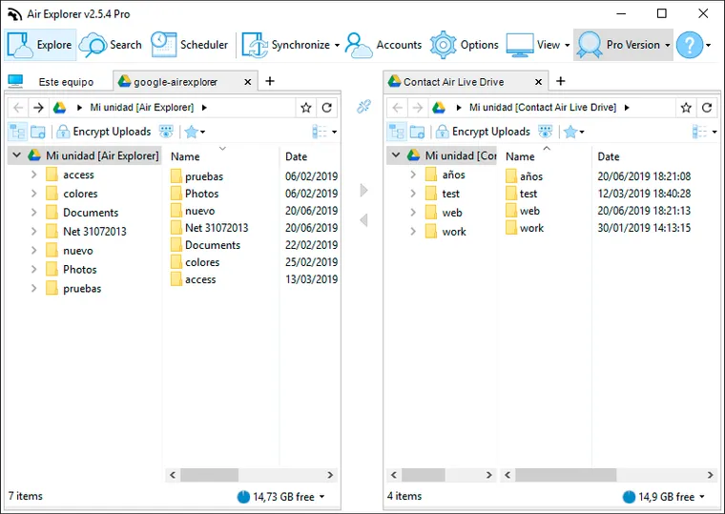The image size is (725, 514).
Task: Copy selection to right pane arrow
Action: 363,190
